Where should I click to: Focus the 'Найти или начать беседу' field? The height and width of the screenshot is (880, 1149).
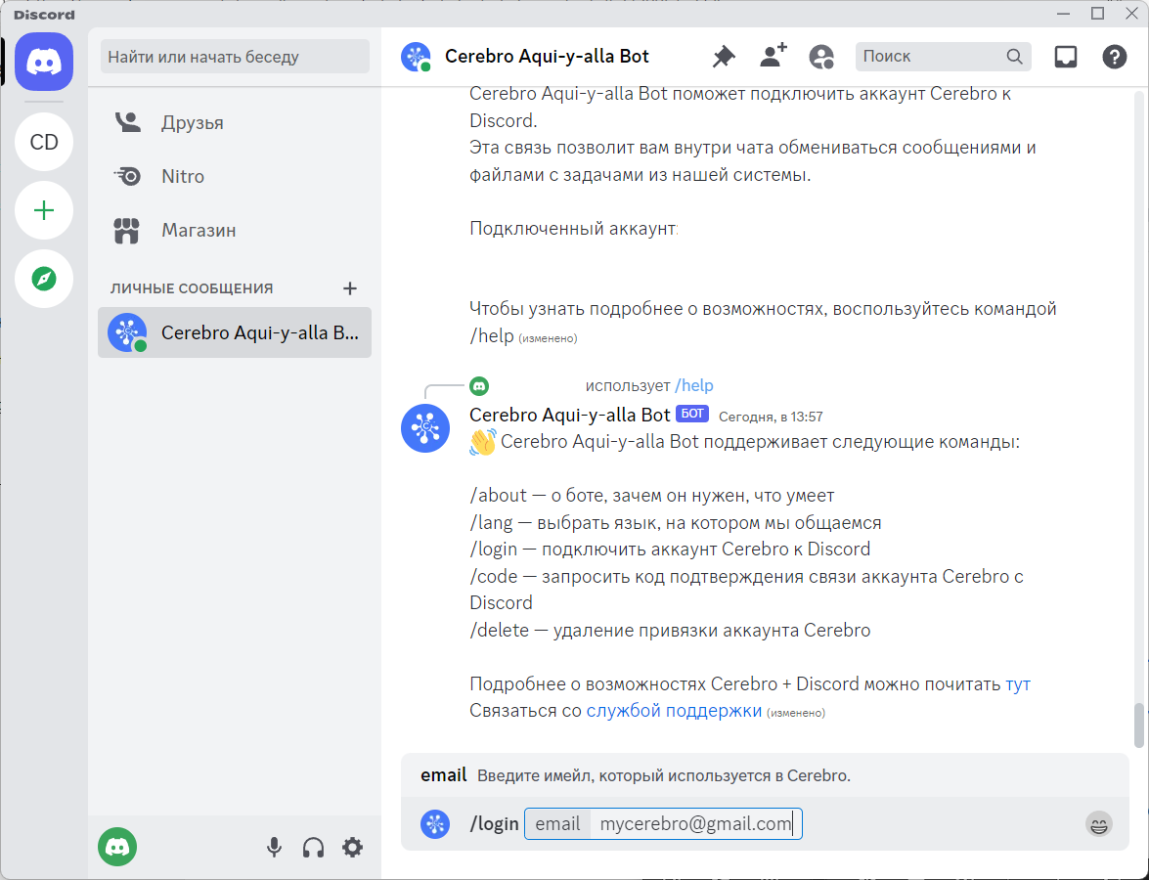(x=235, y=57)
